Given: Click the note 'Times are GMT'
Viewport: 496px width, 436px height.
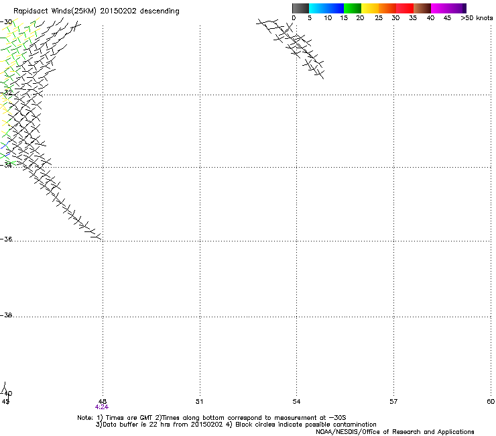Looking at the screenshot, I should [129, 418].
